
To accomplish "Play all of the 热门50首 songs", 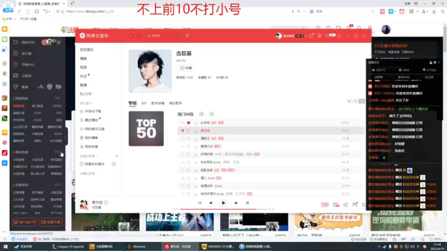I will [x=202, y=114].
